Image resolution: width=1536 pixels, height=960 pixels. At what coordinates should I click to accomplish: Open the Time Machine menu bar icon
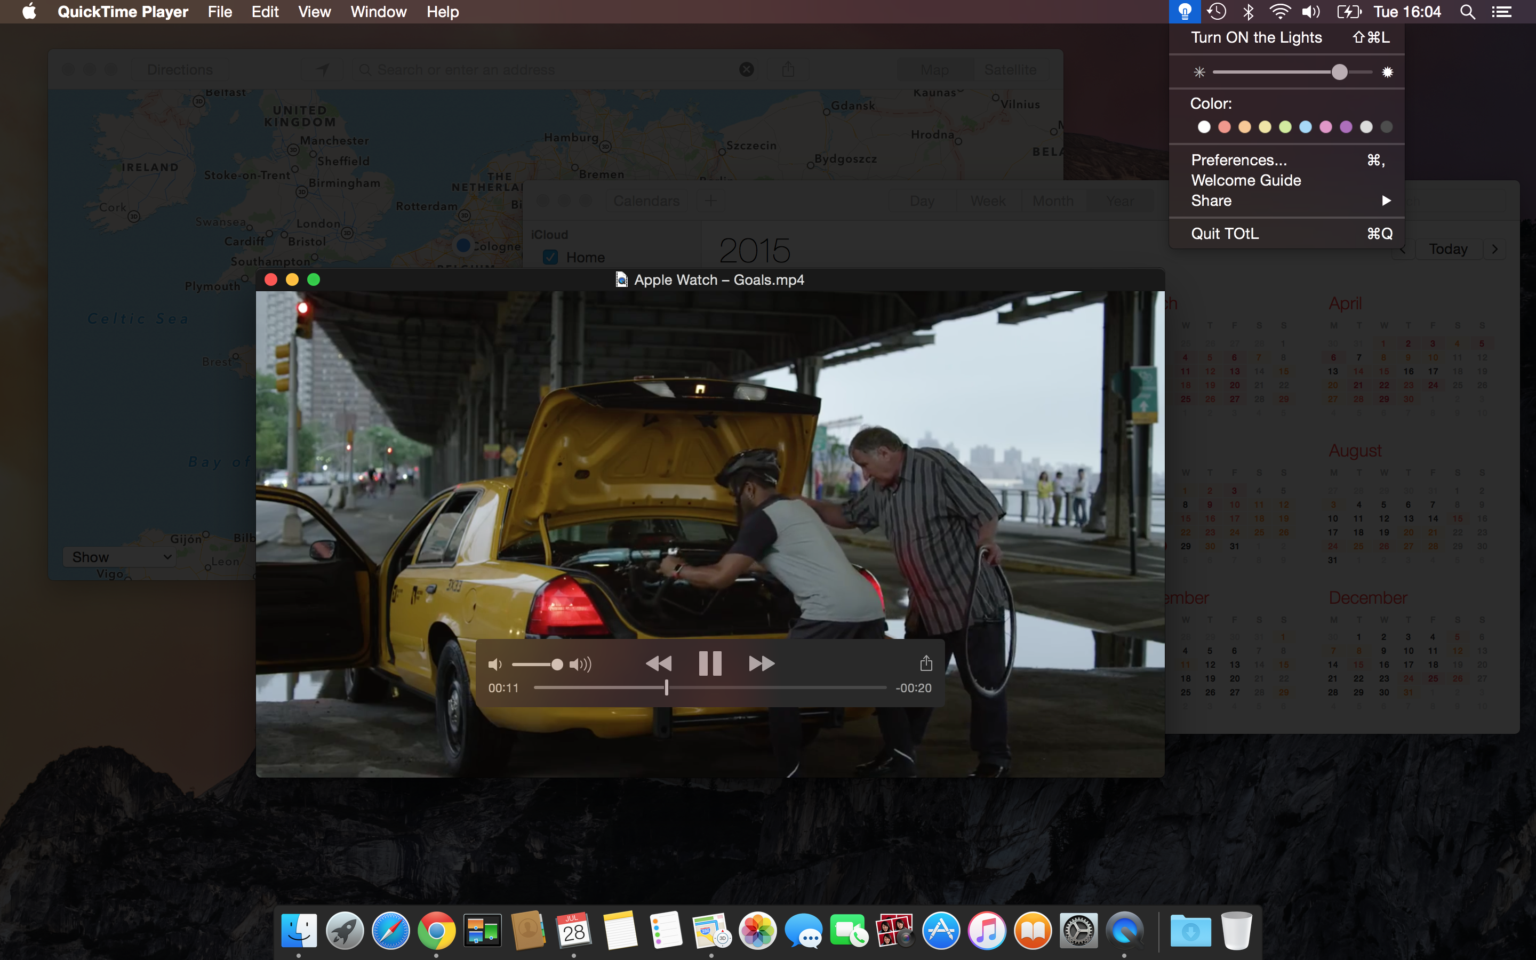click(x=1216, y=11)
